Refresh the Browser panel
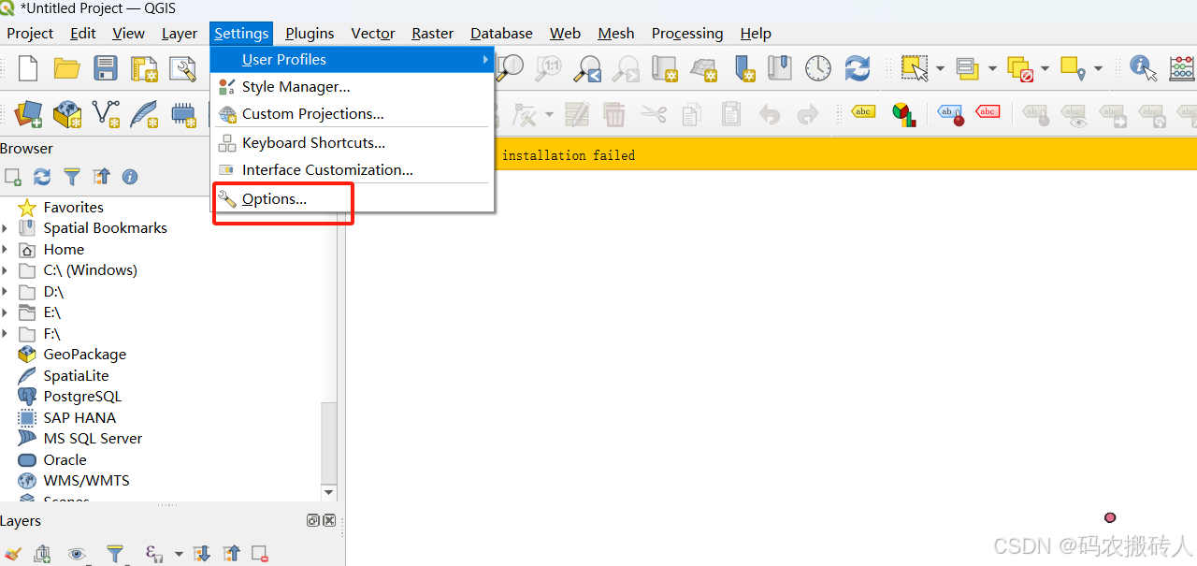The height and width of the screenshot is (566, 1197). tap(42, 177)
